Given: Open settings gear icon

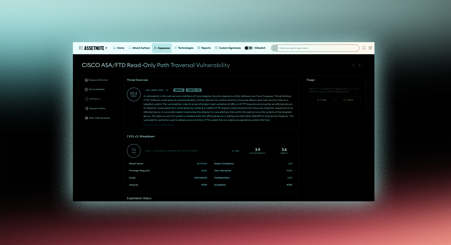Looking at the screenshot, I should [370, 48].
